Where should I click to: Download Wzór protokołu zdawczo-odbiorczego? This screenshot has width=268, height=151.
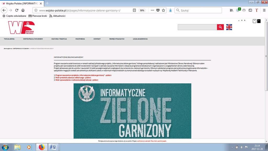(x=73, y=78)
